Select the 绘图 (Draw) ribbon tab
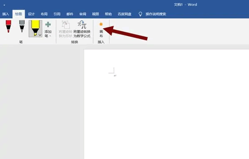This screenshot has height=159, width=249. pos(19,14)
